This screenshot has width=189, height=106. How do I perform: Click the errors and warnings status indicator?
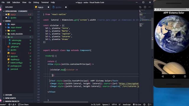(12, 105)
